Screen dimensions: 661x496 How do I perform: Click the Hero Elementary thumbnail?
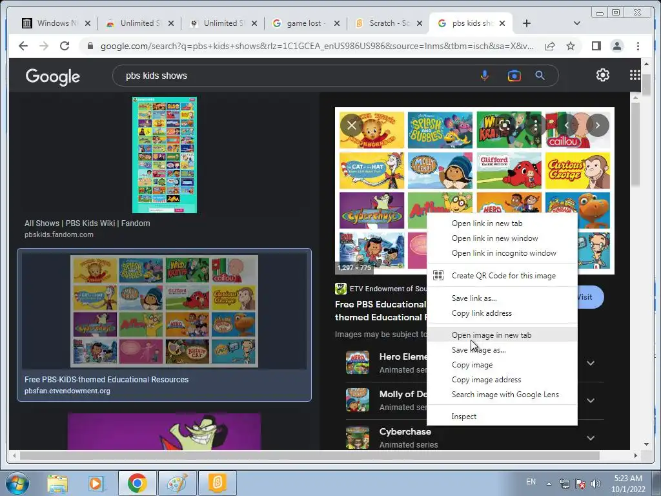358,363
